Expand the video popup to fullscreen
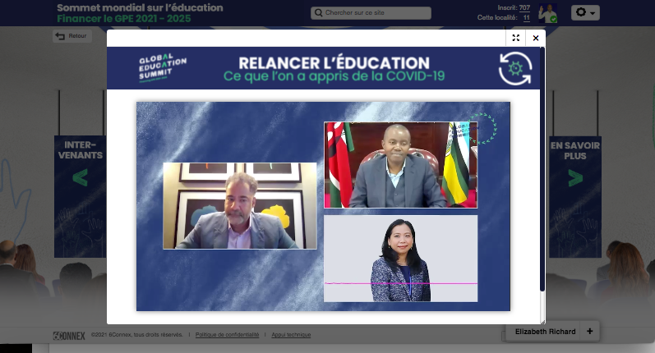 (516, 38)
